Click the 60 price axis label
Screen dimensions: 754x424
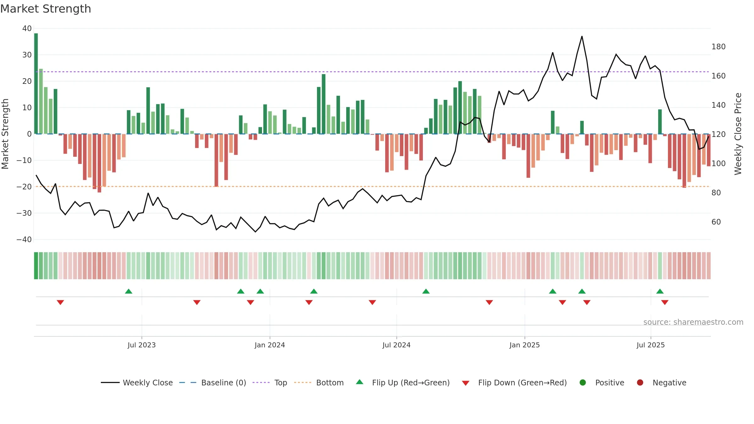coord(716,222)
